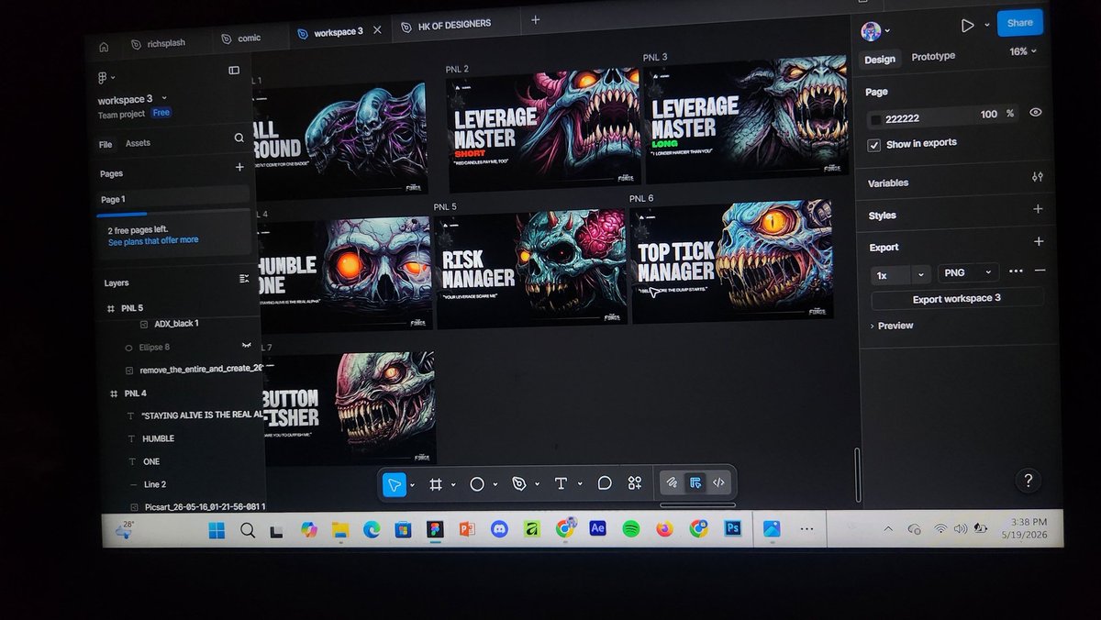This screenshot has height=620, width=1101.
Task: Select the Text tool
Action: [561, 484]
